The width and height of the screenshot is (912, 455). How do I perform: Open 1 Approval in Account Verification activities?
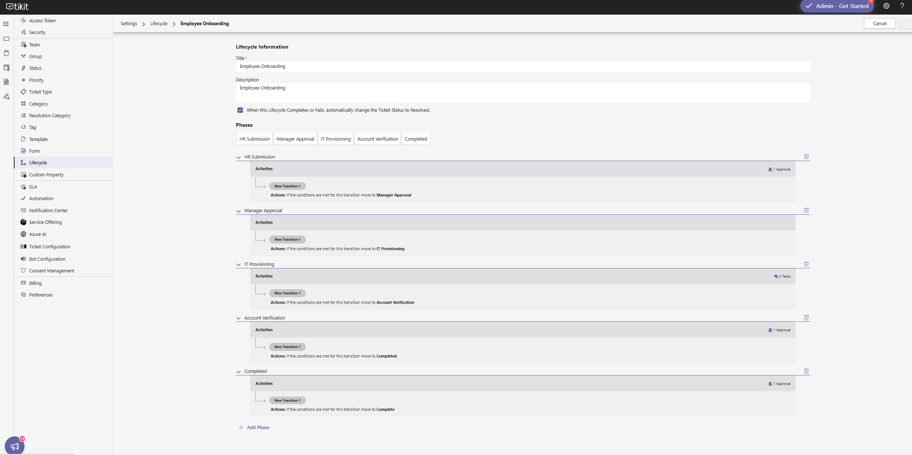click(x=780, y=330)
